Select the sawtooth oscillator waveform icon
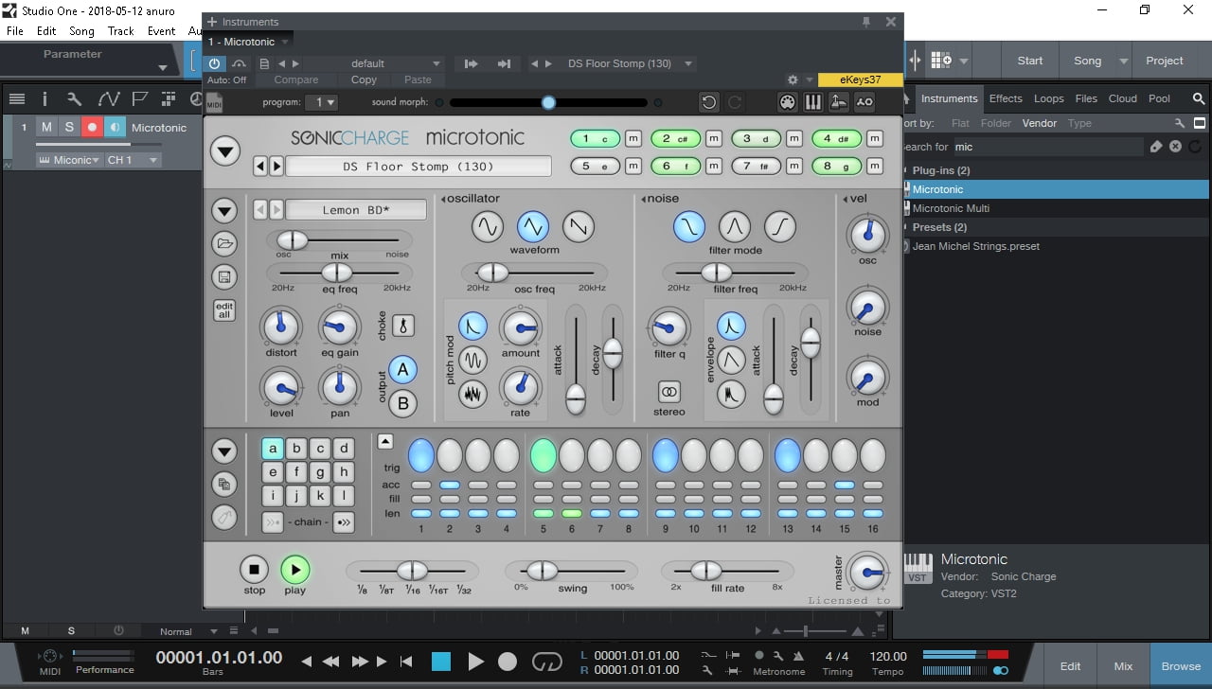The height and width of the screenshot is (689, 1212). tap(579, 226)
